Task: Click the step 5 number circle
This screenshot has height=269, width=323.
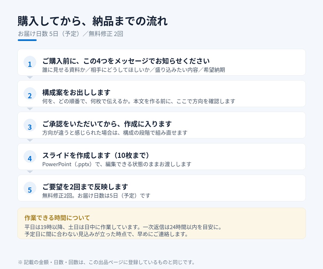Action: pos(30,188)
